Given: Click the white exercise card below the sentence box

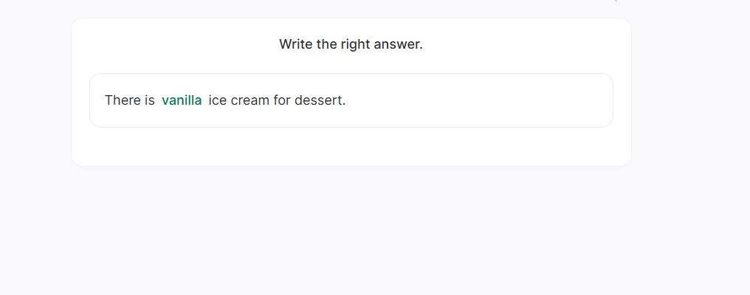Looking at the screenshot, I should [351, 147].
